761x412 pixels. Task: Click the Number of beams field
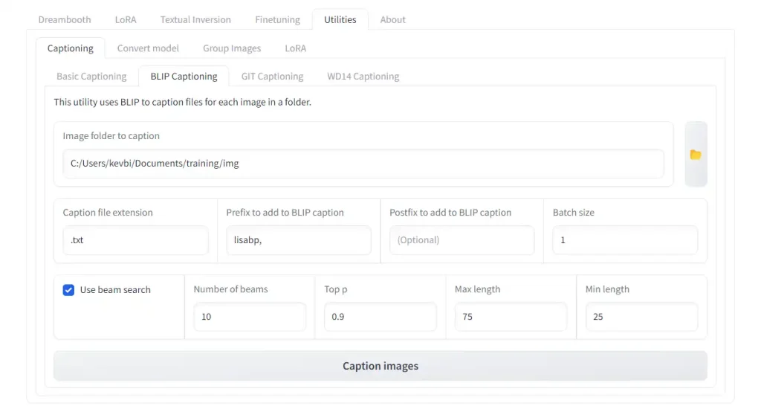click(x=249, y=317)
